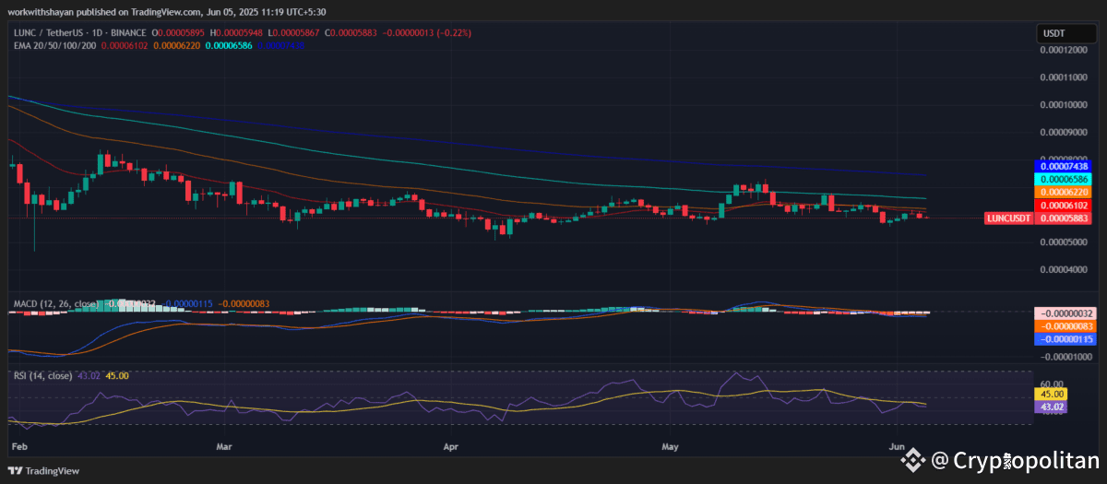Open the USDT currency selector
The height and width of the screenshot is (484, 1107).
(1053, 34)
